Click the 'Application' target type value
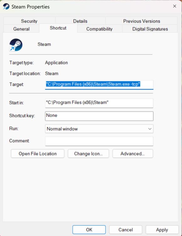 click(56, 63)
